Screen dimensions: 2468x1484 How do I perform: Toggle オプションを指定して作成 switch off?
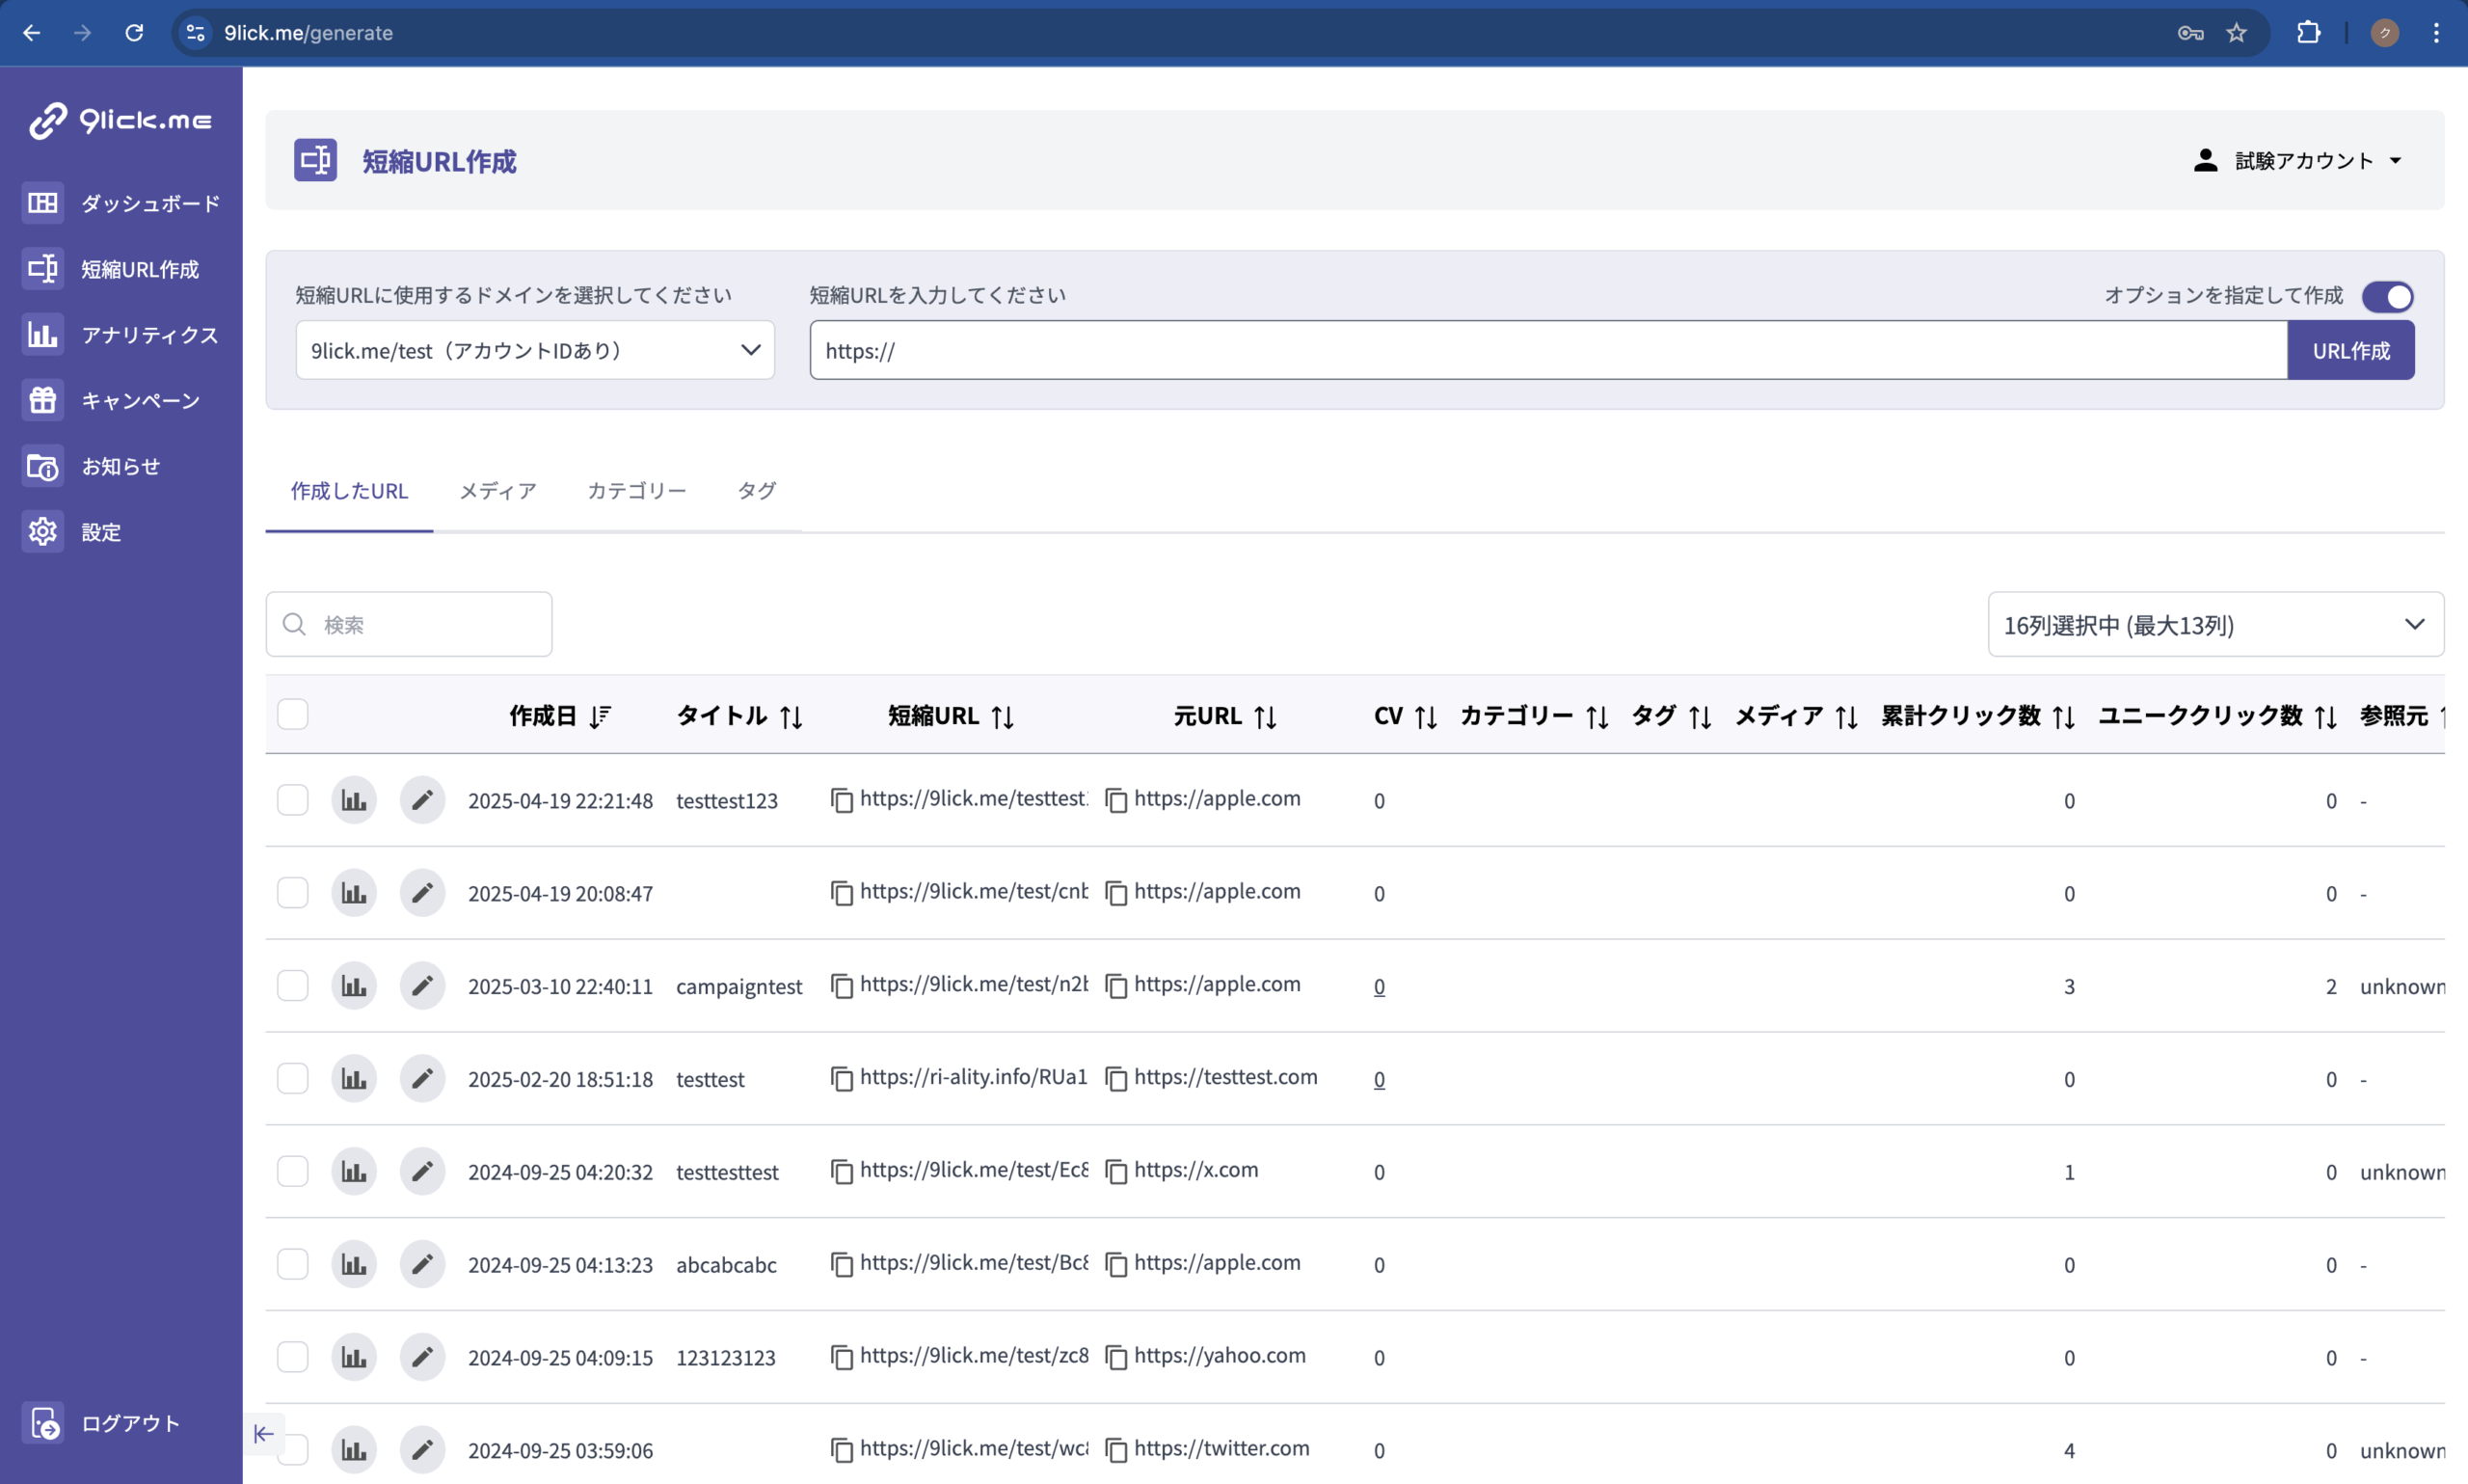pyautogui.click(x=2387, y=296)
